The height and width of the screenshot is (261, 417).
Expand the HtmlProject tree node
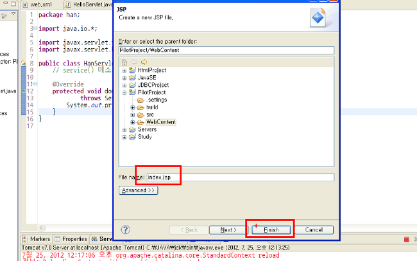[124, 71]
